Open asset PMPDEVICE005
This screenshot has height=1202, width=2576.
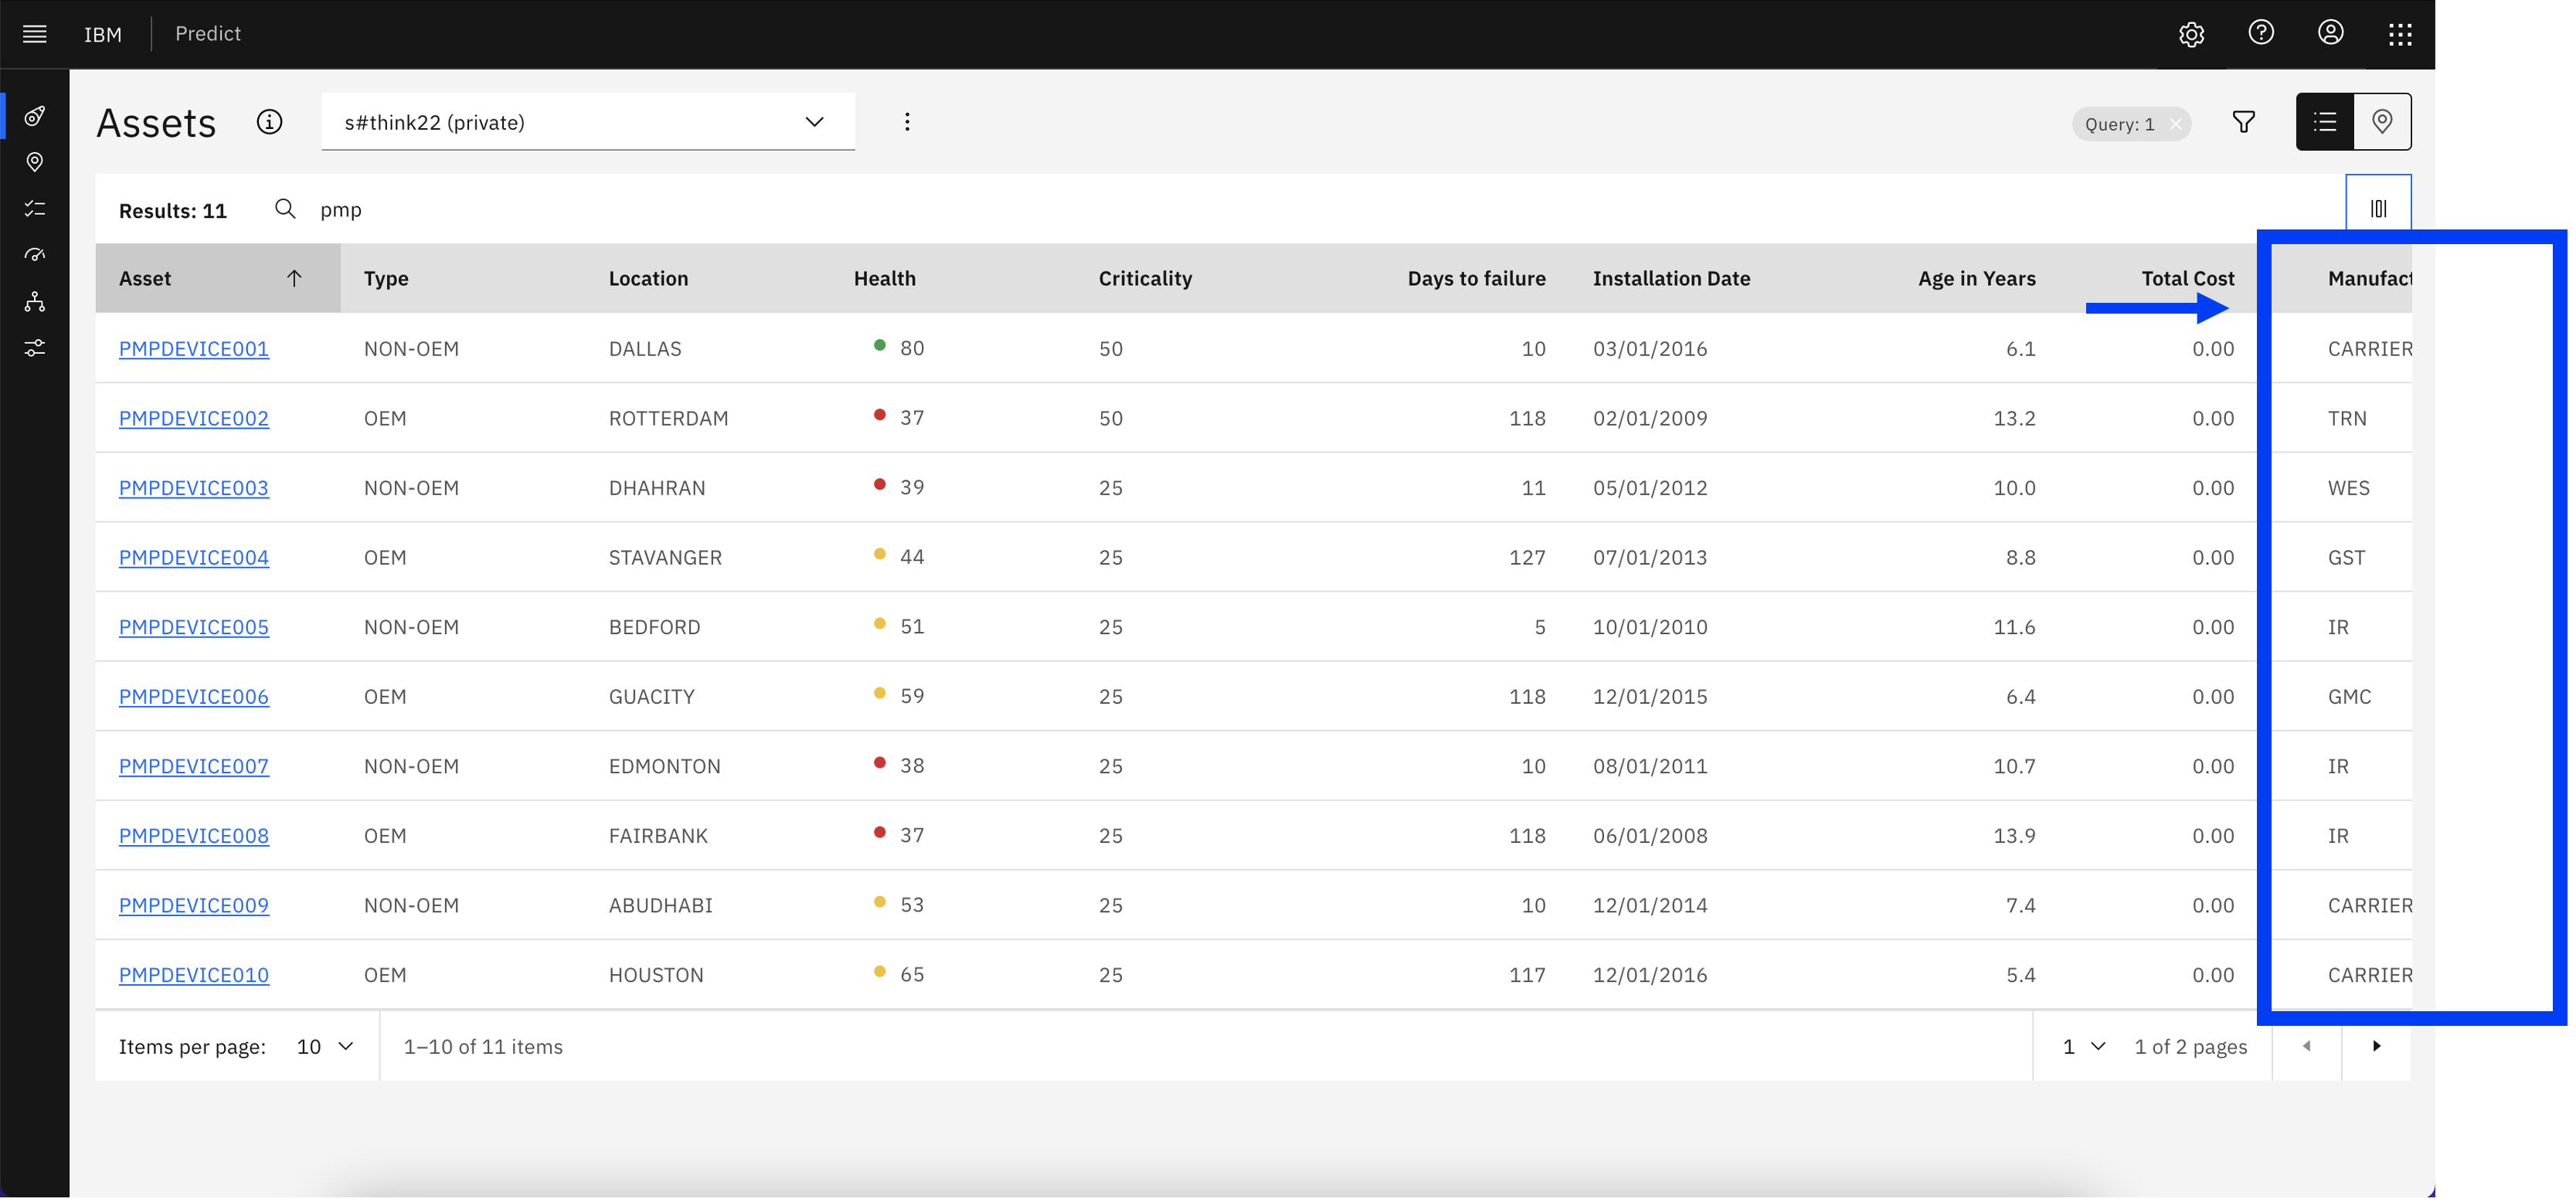click(194, 627)
